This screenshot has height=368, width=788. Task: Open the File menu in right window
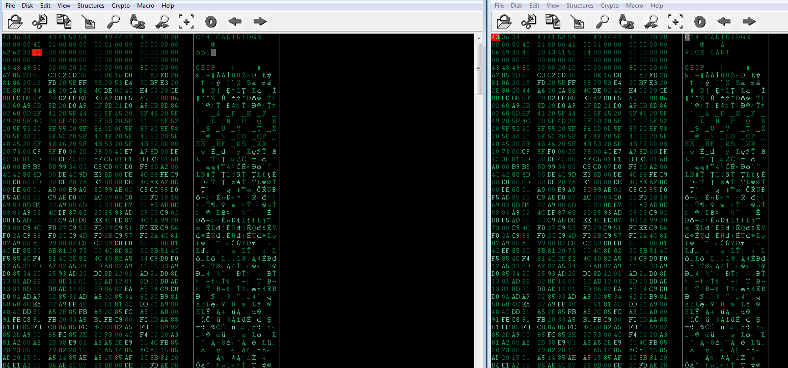tap(499, 6)
